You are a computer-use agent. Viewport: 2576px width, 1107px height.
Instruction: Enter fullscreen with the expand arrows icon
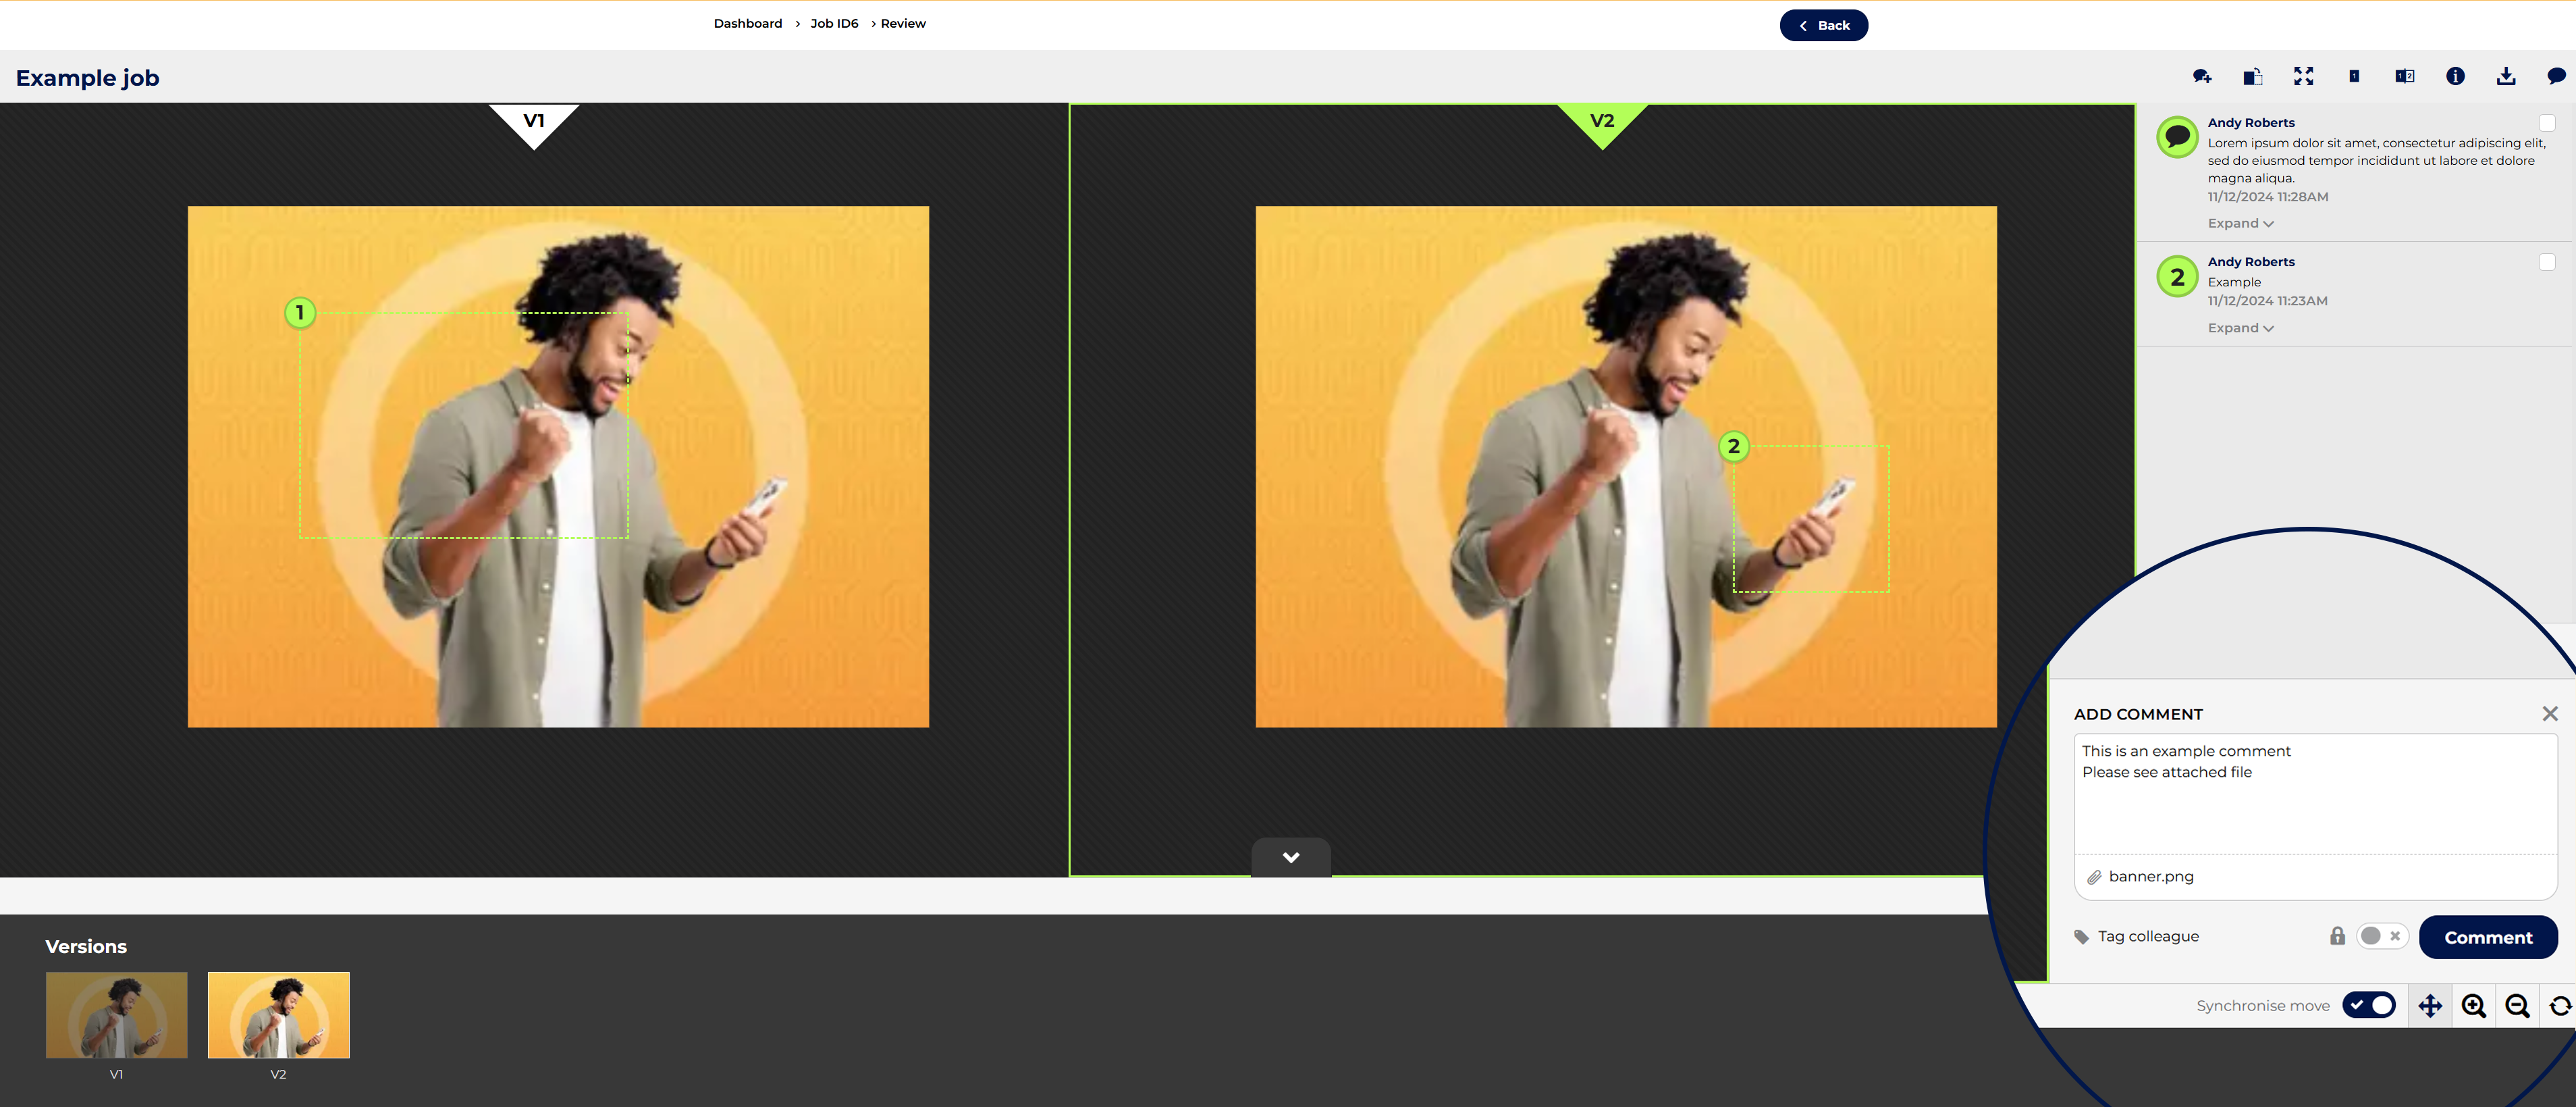2303,76
